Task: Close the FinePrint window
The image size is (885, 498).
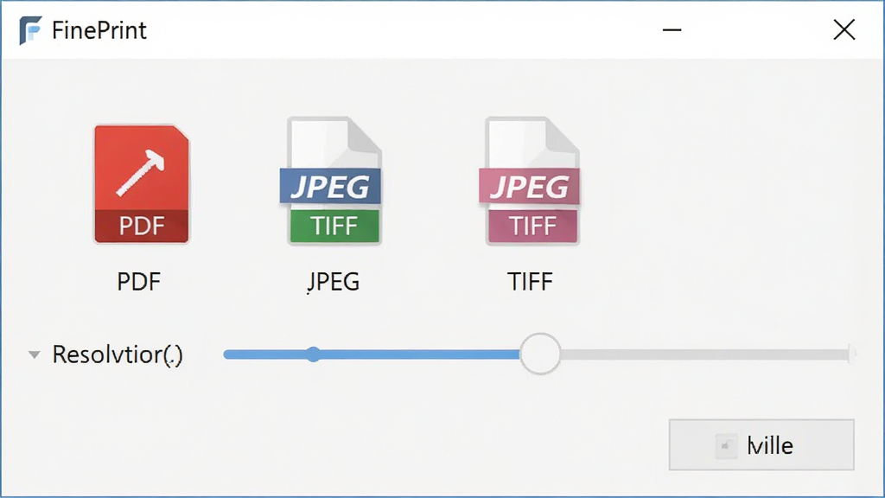Action: point(844,30)
